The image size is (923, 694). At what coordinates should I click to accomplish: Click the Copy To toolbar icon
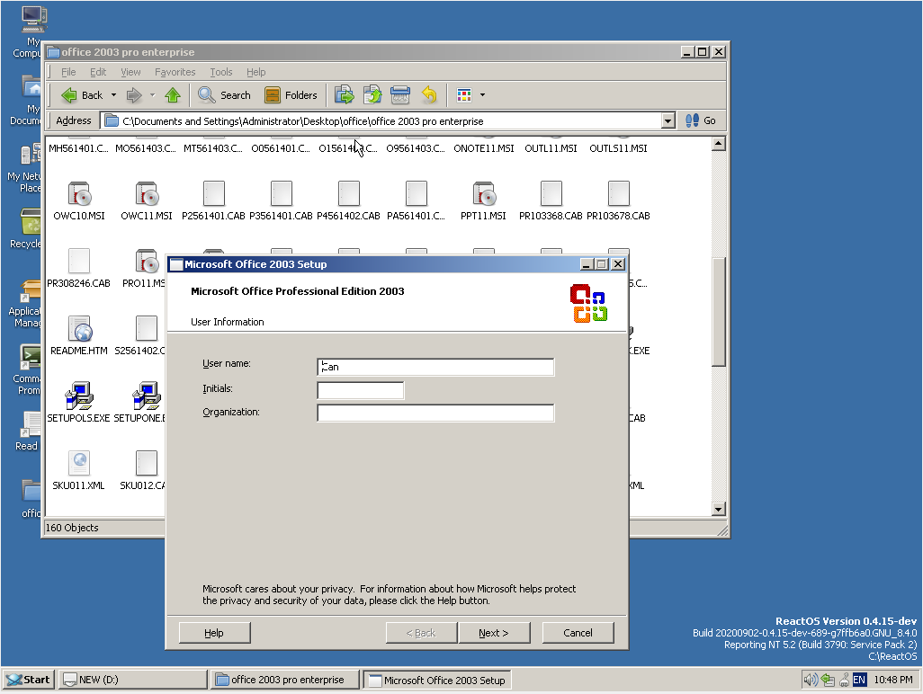tap(372, 95)
